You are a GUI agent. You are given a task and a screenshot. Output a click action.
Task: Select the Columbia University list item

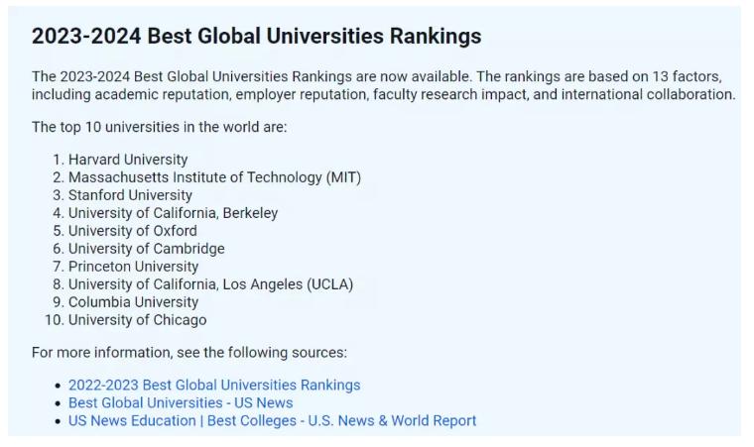click(x=133, y=302)
